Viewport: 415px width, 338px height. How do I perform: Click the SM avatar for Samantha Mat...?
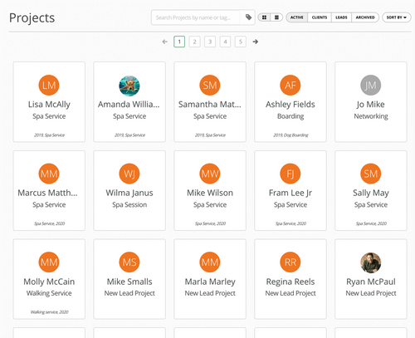[210, 86]
